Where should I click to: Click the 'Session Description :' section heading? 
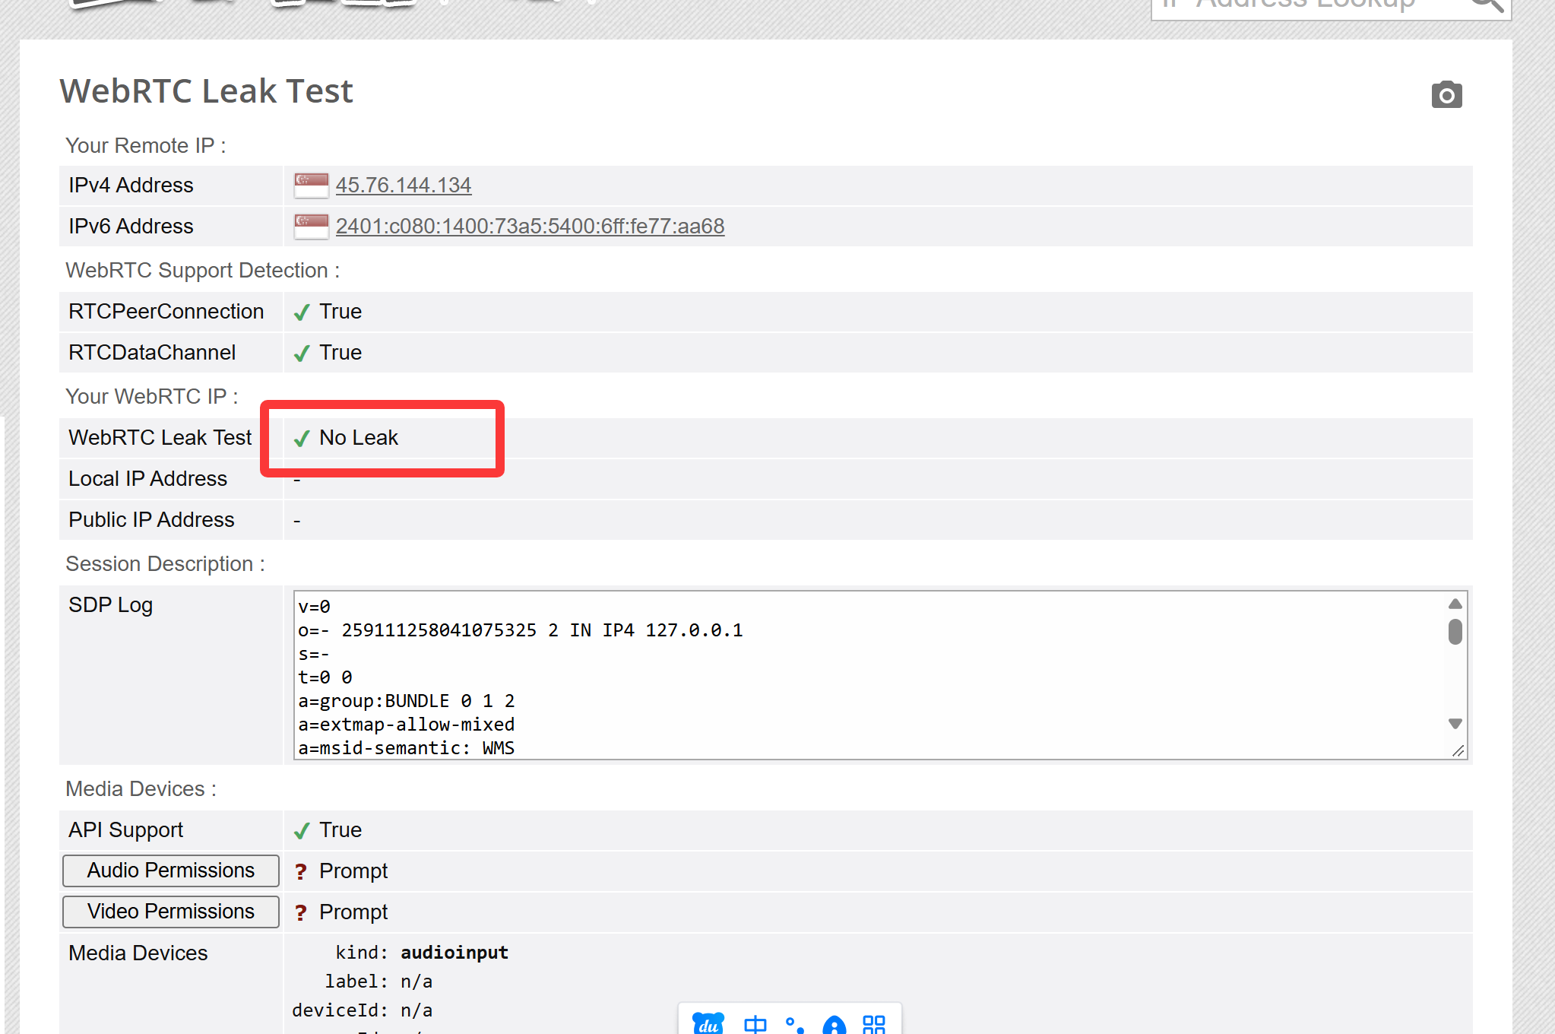(165, 563)
